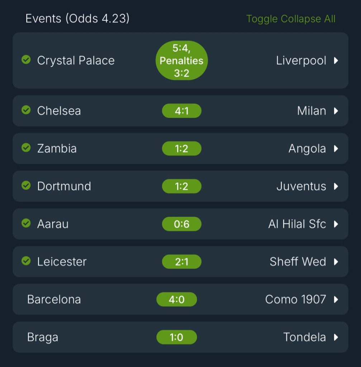Click the 4:1 score badge for Chelsea
Image resolution: width=361 pixels, height=367 pixels.
(x=181, y=111)
